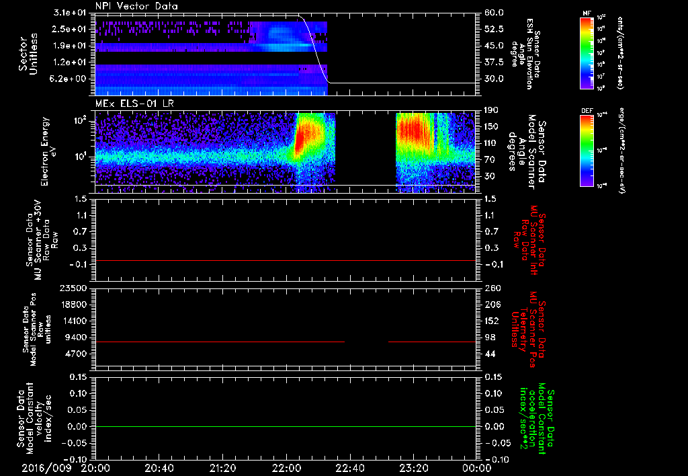688x476 pixels.
Task: Click the 'Model Scanner Angle degrees' axis label
Action: pyautogui.click(x=527, y=152)
